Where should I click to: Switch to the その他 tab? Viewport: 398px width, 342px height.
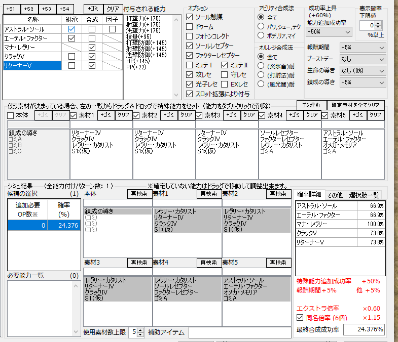[335, 195]
